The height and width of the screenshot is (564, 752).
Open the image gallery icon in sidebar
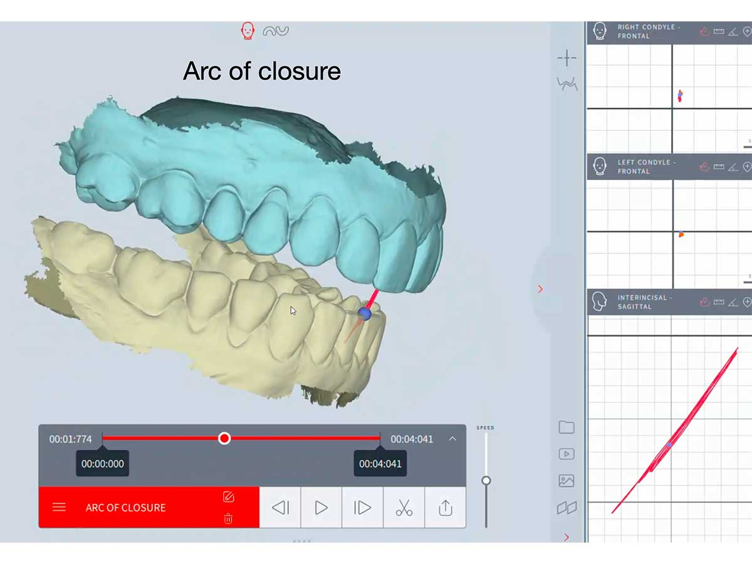[567, 481]
